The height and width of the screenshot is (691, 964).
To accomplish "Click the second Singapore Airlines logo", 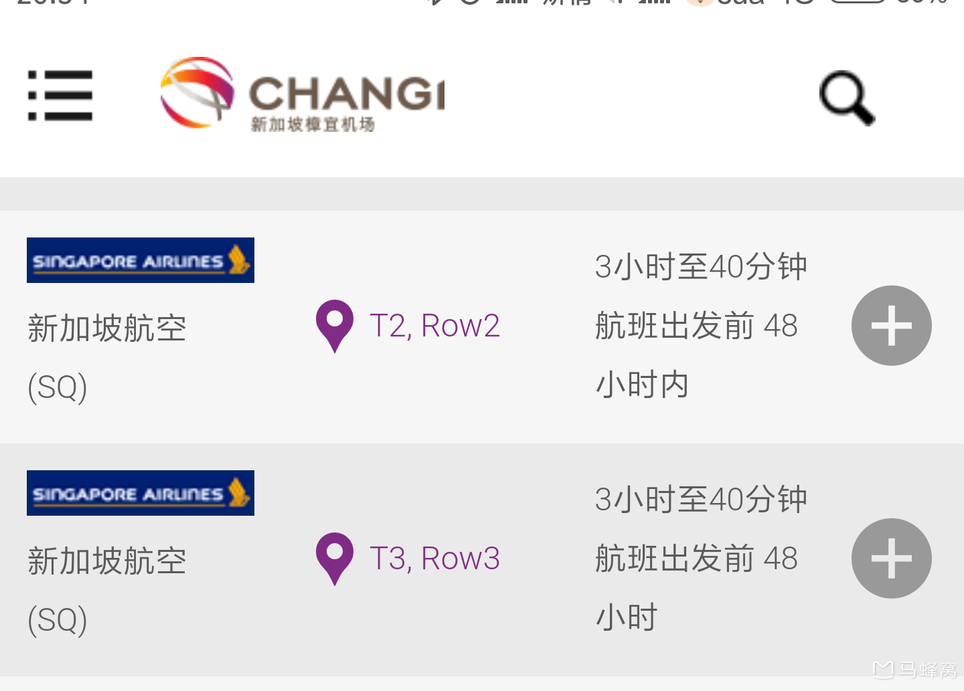I will pos(140,493).
